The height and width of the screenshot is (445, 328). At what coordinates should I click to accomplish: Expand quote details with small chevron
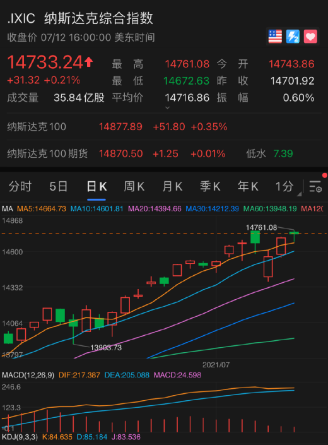[167, 108]
